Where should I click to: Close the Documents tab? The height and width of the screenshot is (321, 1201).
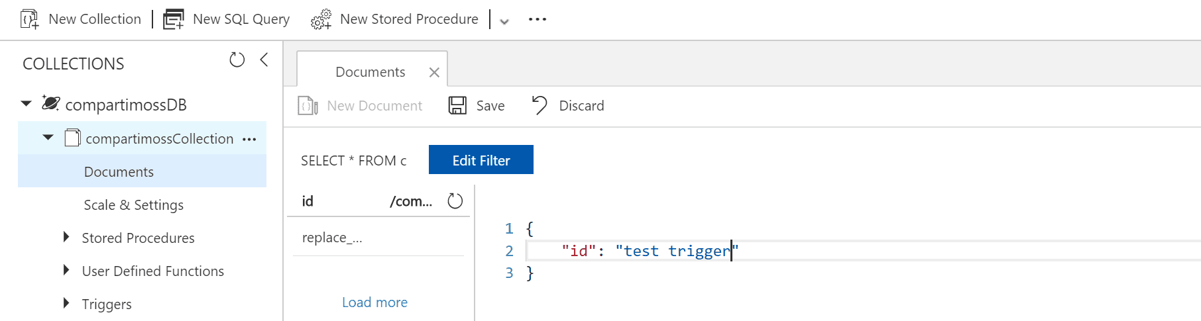tap(434, 72)
